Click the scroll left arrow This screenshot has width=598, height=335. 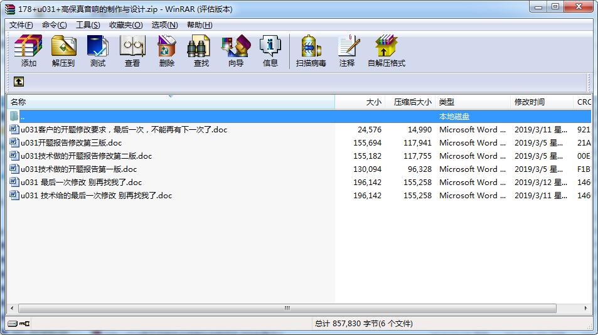click(x=12, y=308)
